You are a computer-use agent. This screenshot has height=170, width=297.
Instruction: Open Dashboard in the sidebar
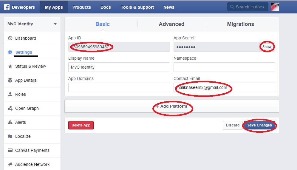pyautogui.click(x=32, y=38)
